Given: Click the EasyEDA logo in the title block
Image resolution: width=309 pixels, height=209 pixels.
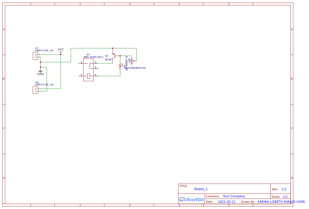Looking at the screenshot, I should tap(192, 199).
